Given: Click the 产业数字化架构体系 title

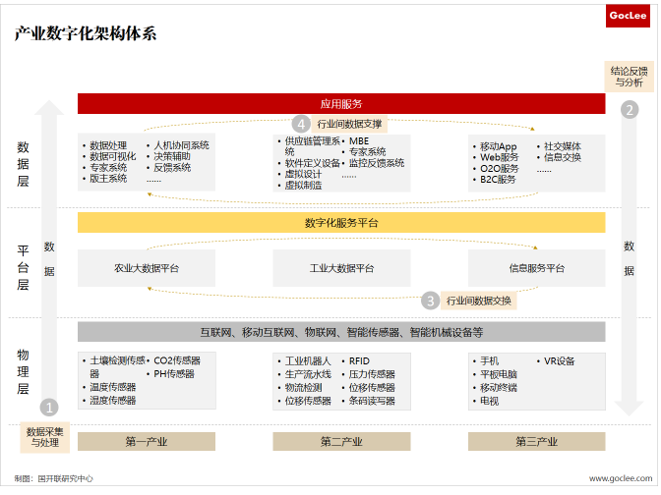Looking at the screenshot, I should click(86, 34).
